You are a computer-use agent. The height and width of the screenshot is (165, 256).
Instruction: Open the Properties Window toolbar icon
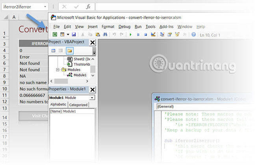click(x=170, y=34)
